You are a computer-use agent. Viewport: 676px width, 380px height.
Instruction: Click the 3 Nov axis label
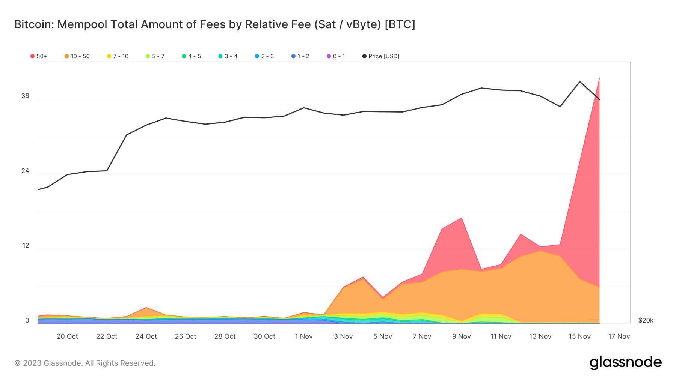[343, 336]
